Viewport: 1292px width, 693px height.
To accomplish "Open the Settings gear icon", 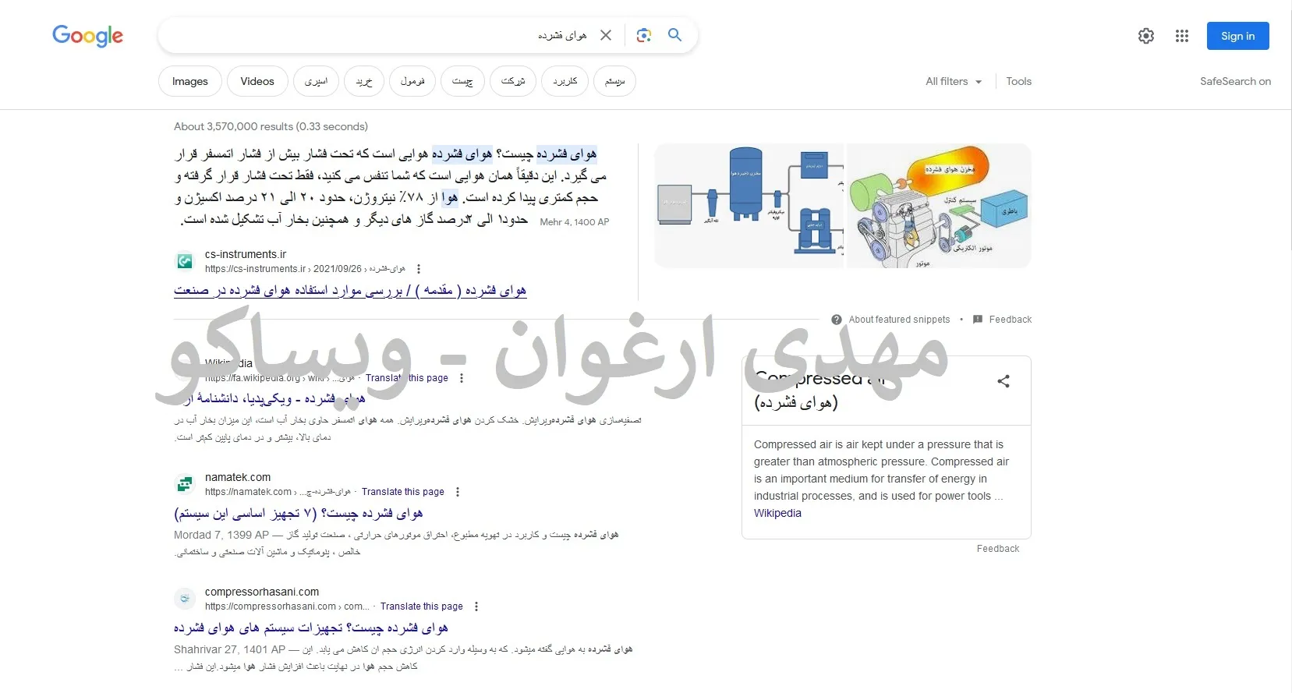I will coord(1145,36).
